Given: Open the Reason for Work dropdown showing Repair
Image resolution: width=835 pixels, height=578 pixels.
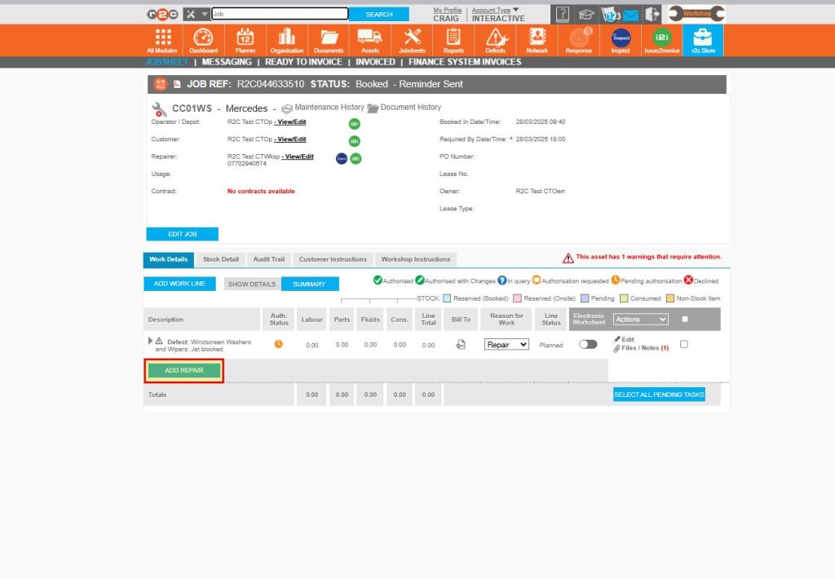Looking at the screenshot, I should [x=506, y=345].
